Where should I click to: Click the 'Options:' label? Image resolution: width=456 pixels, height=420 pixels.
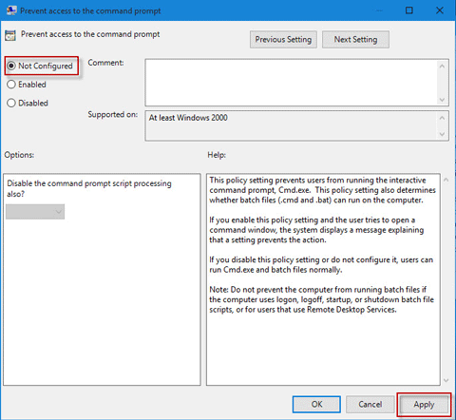point(19,155)
